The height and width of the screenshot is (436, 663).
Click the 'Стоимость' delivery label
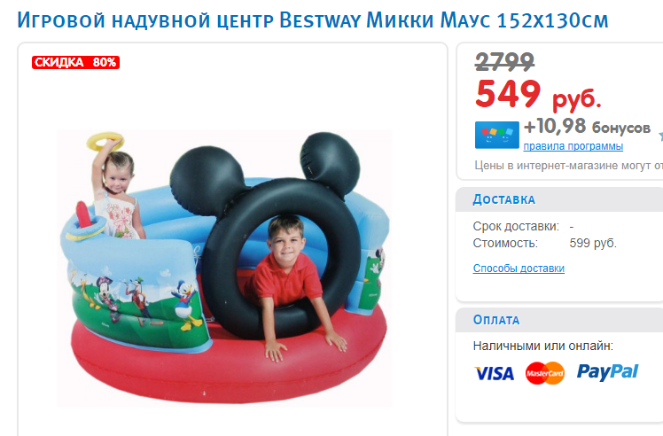(505, 243)
